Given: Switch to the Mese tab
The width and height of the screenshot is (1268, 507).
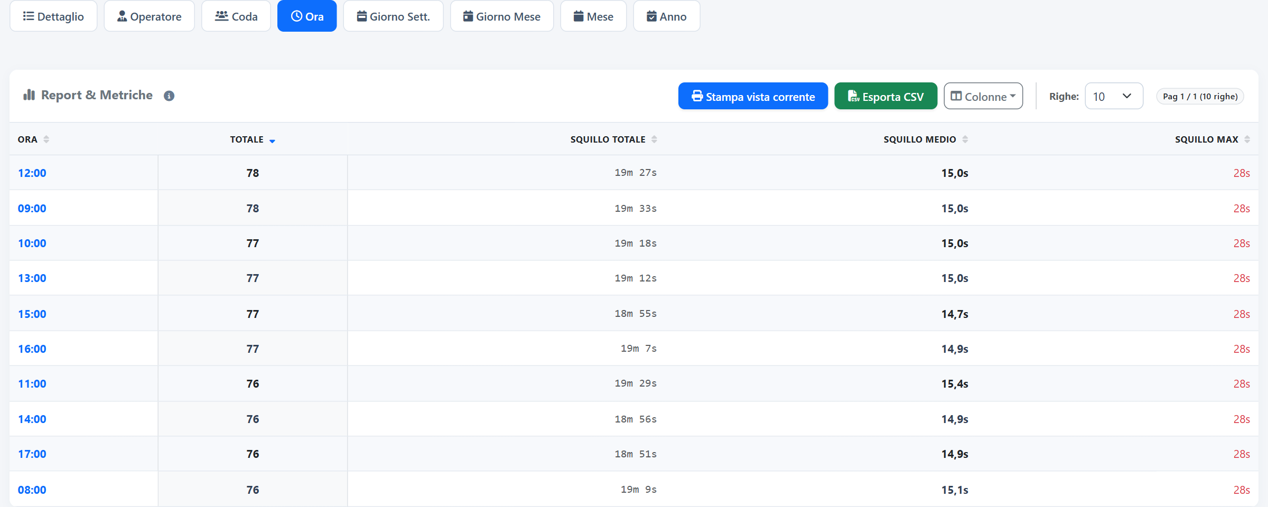Looking at the screenshot, I should coord(593,16).
